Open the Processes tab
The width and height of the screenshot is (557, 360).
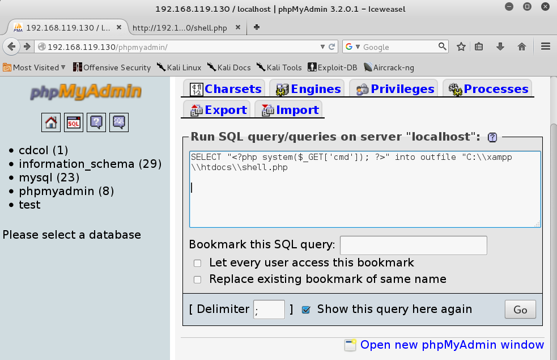tap(488, 89)
